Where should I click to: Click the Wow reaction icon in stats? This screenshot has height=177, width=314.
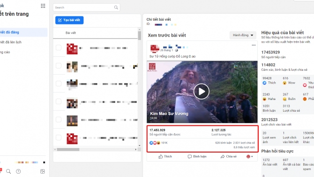pos(284,83)
